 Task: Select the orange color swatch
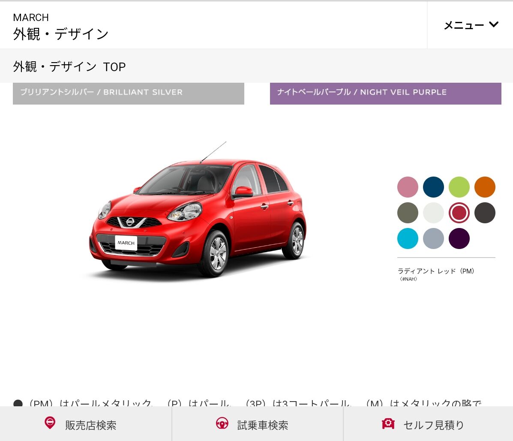coord(485,187)
